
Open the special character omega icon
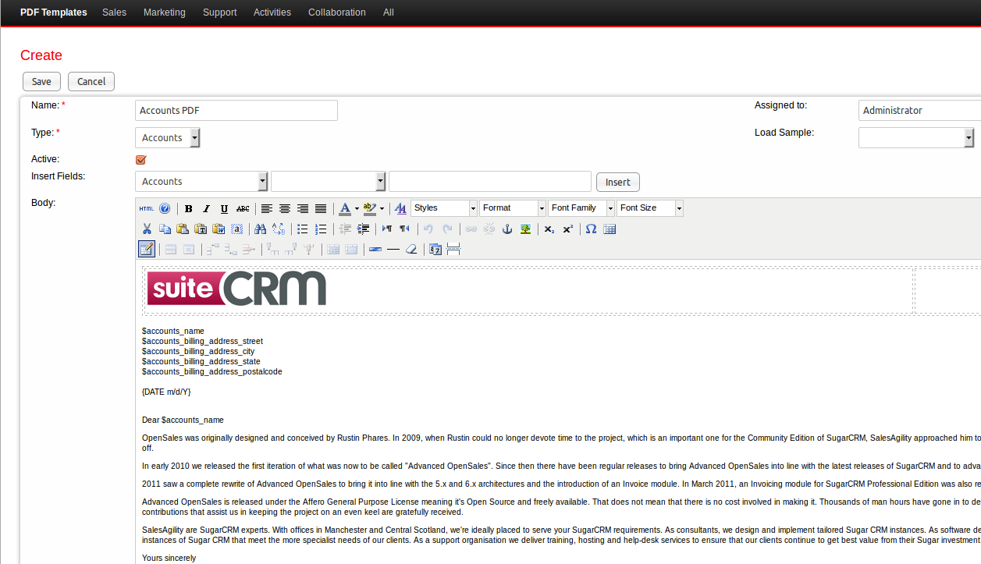591,229
